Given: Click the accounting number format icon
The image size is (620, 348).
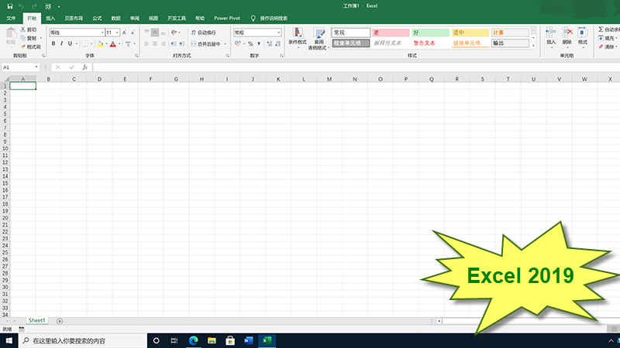Looking at the screenshot, I should [238, 44].
